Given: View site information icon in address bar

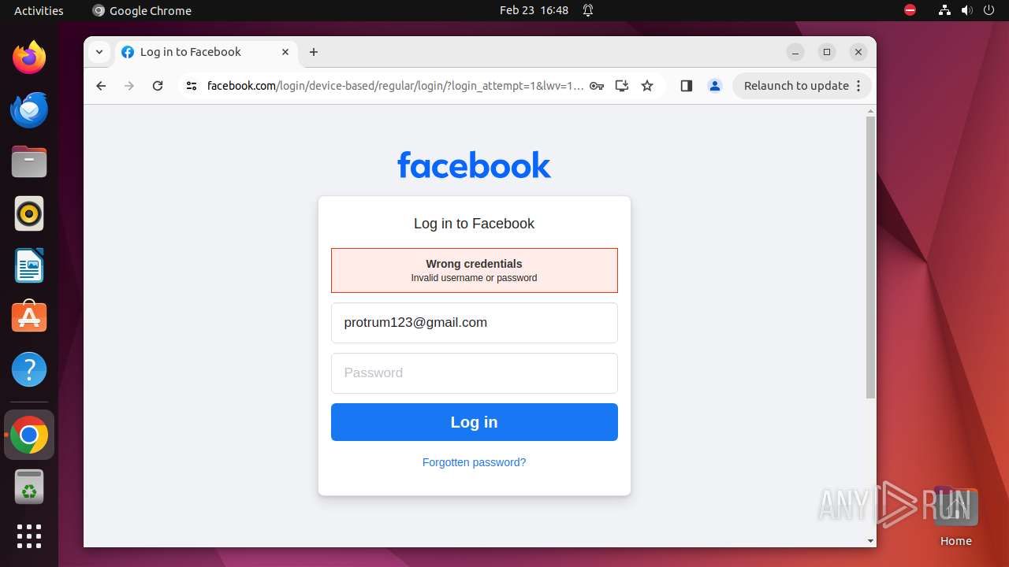Looking at the screenshot, I should tap(191, 86).
